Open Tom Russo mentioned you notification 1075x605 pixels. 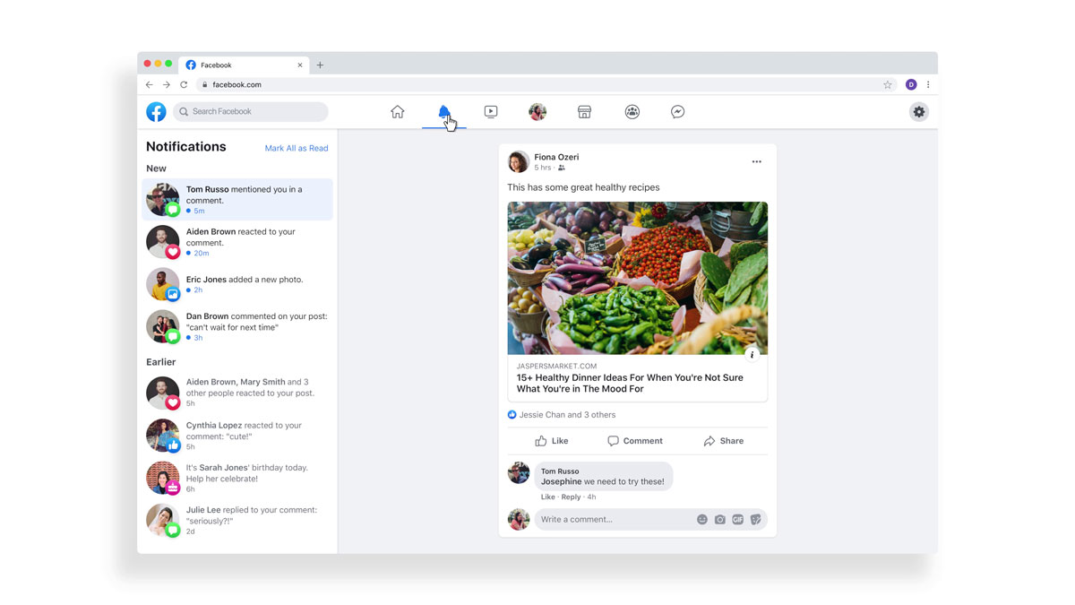(237, 199)
